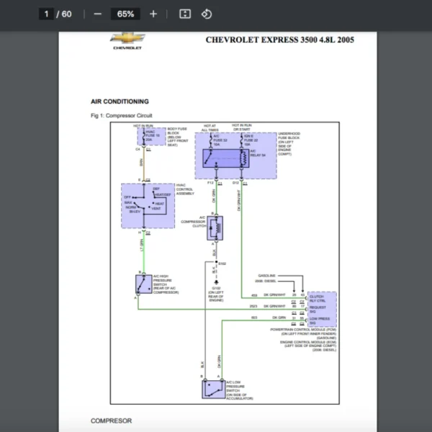Click the total page count 60
The width and height of the screenshot is (432, 432).
pos(67,14)
